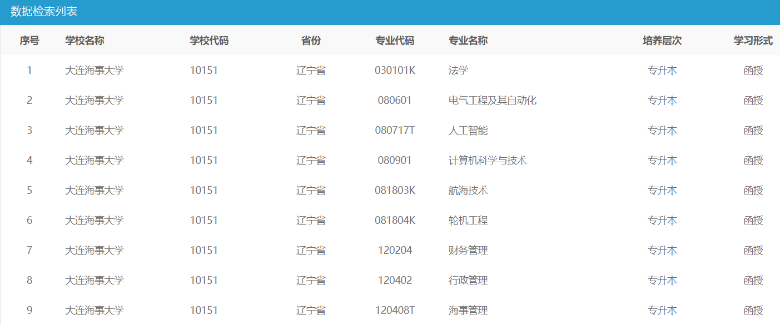
Task: Select major name 行政管理
Action: (468, 281)
